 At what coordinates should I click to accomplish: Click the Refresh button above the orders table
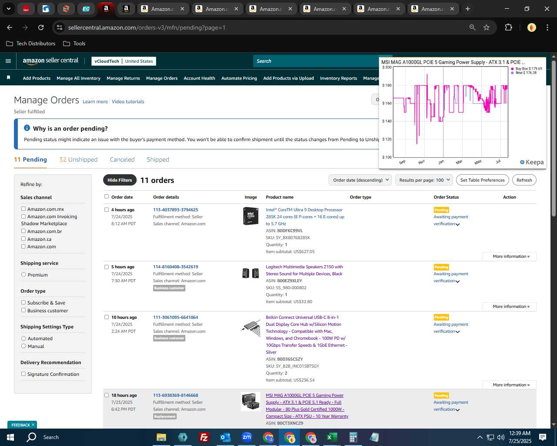point(524,180)
